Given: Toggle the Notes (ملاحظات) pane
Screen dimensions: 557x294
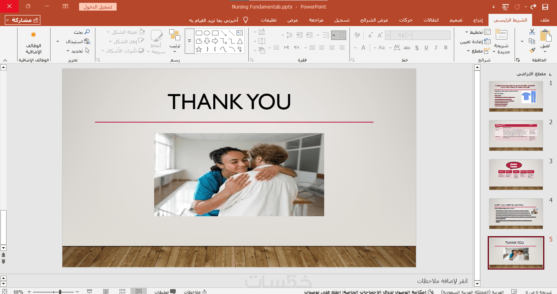Looking at the screenshot, I should pos(195,292).
